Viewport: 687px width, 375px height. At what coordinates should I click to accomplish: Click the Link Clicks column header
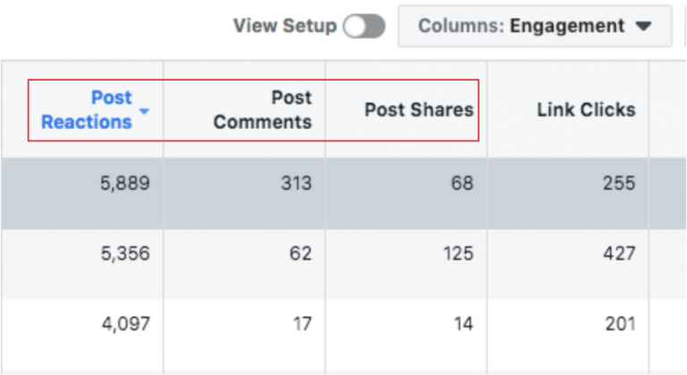coord(585,110)
